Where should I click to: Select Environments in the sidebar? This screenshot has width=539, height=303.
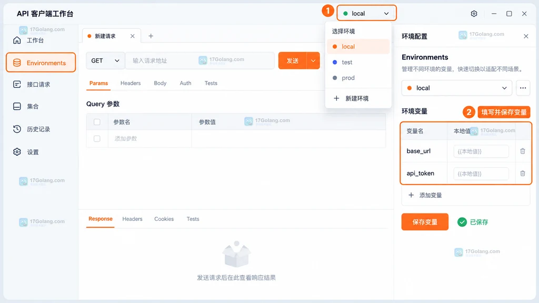coord(41,63)
